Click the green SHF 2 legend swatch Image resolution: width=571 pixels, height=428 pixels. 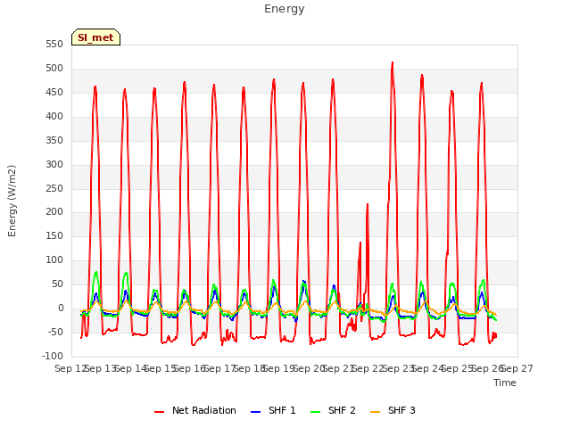coord(315,412)
